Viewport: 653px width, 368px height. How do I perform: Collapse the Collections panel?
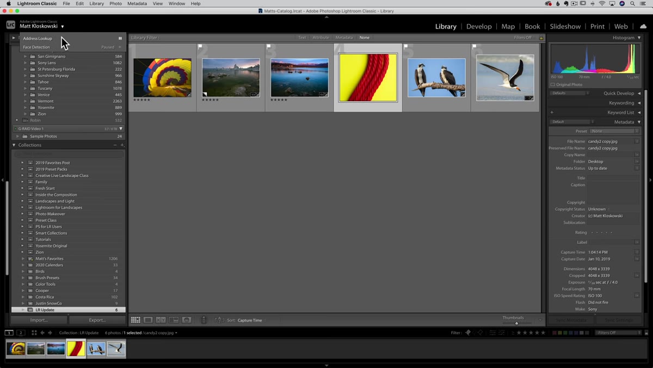click(x=14, y=145)
